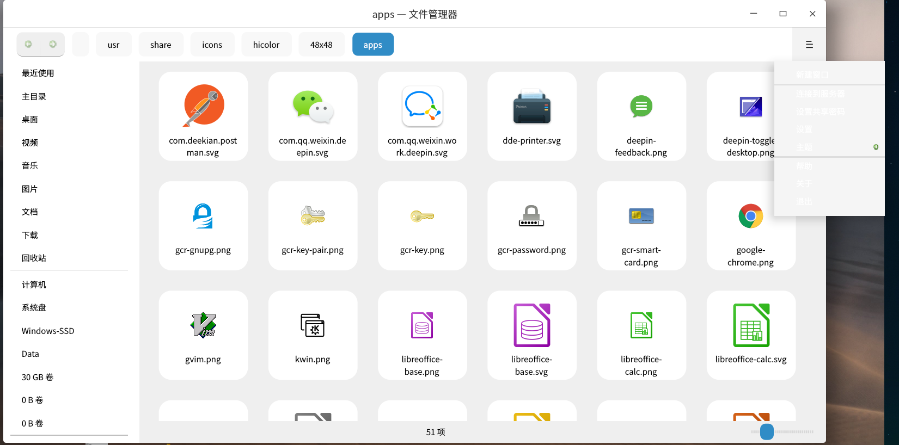Navigate to the share breadcrumb
Viewport: 899px width, 445px height.
coord(161,45)
